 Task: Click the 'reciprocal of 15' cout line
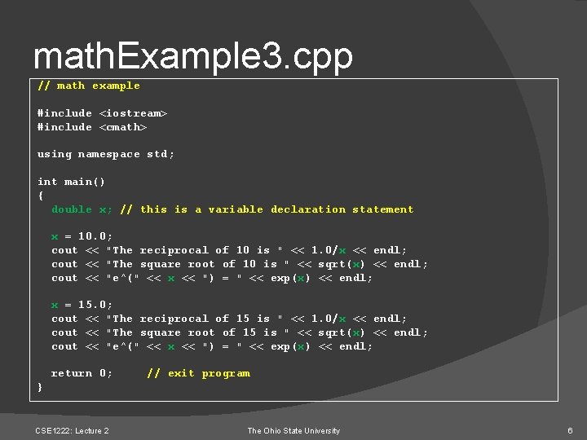coord(229,319)
